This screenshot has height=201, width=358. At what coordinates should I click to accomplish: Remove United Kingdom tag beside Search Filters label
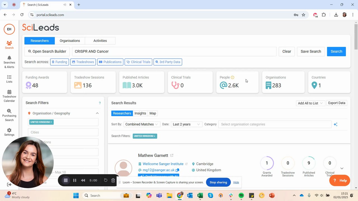point(154,136)
